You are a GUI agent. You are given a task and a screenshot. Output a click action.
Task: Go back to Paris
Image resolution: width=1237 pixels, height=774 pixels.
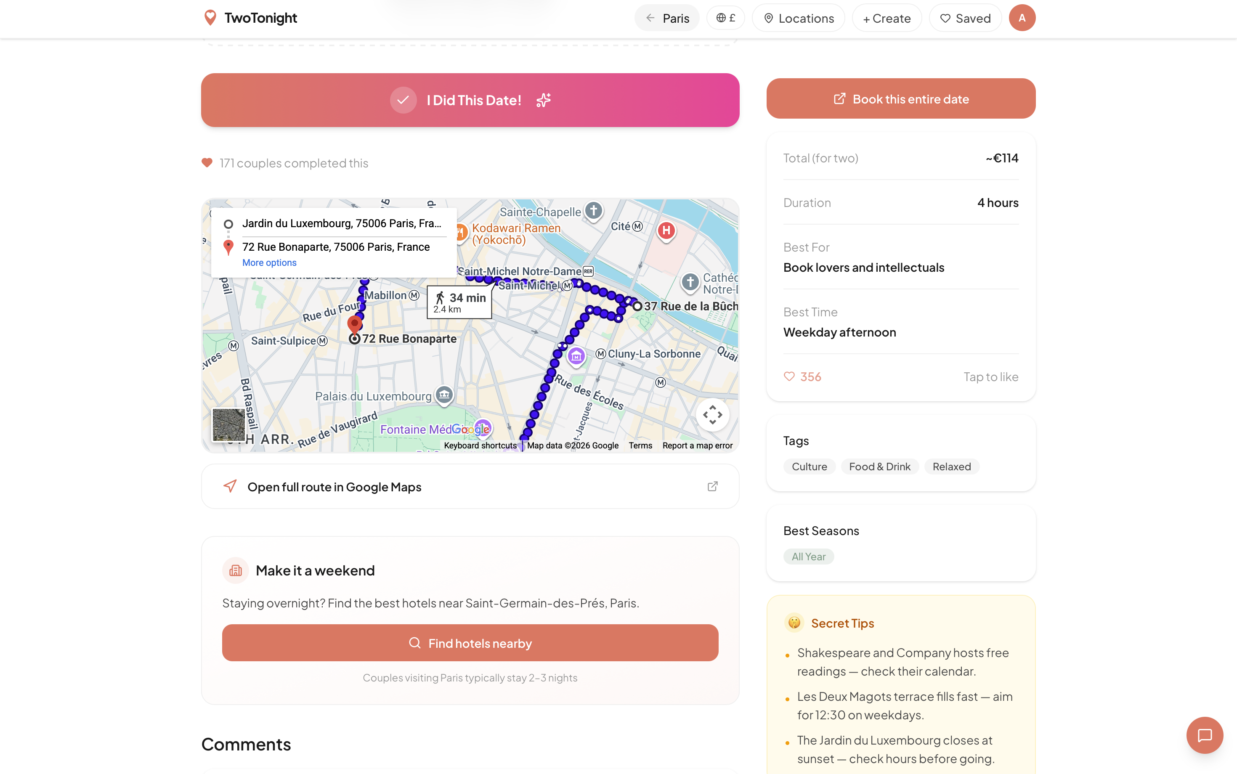pos(667,19)
